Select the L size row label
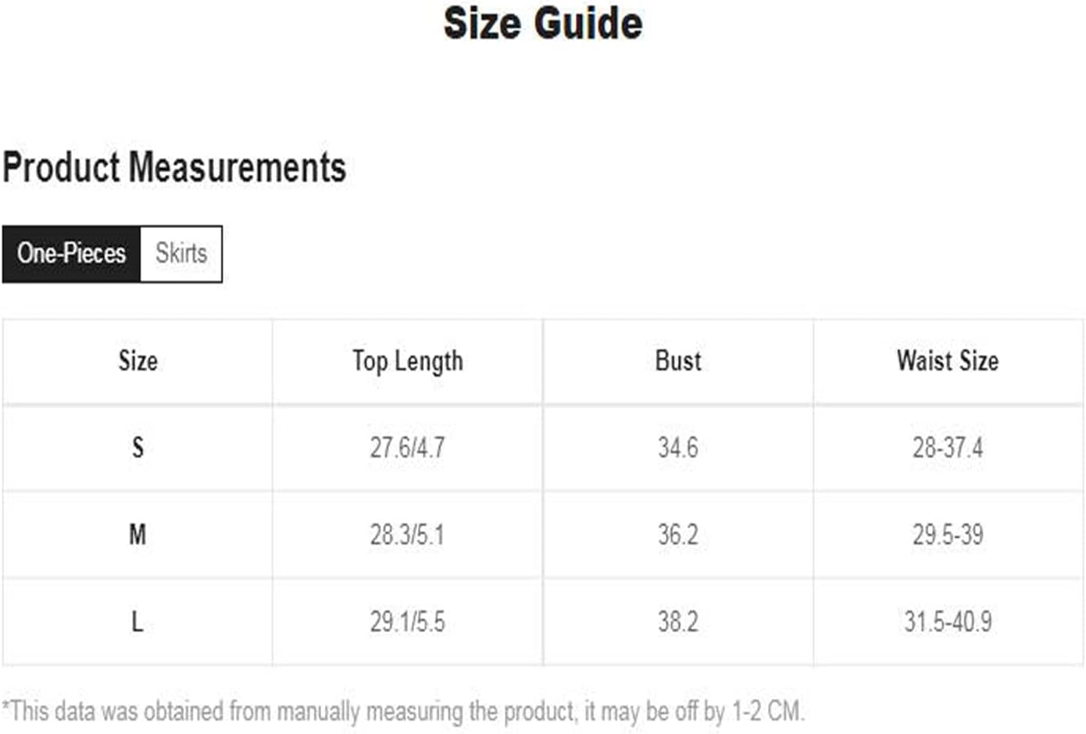The image size is (1086, 734). tap(138, 622)
